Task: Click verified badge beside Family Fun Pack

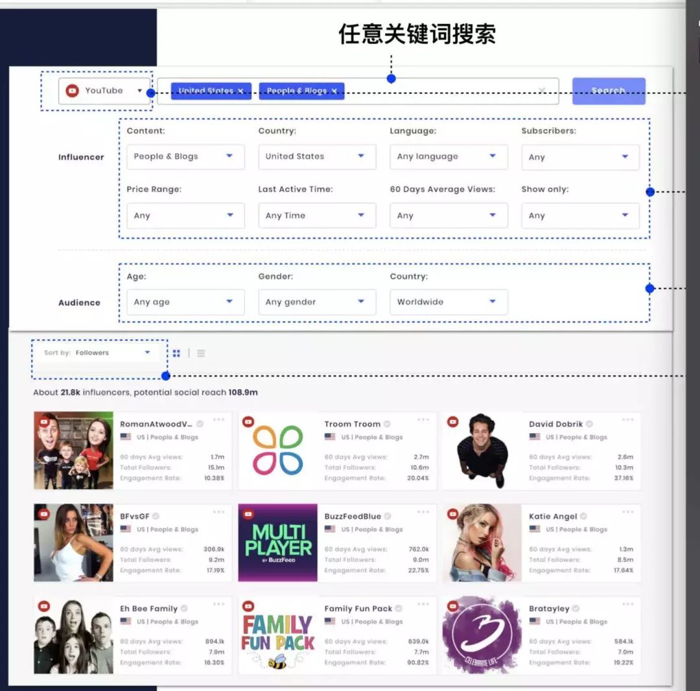Action: point(399,609)
